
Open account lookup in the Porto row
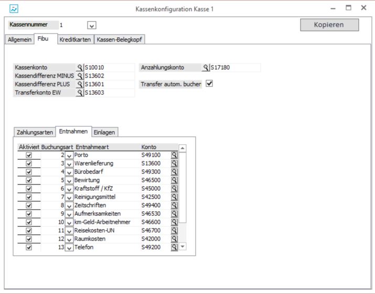[174, 155]
